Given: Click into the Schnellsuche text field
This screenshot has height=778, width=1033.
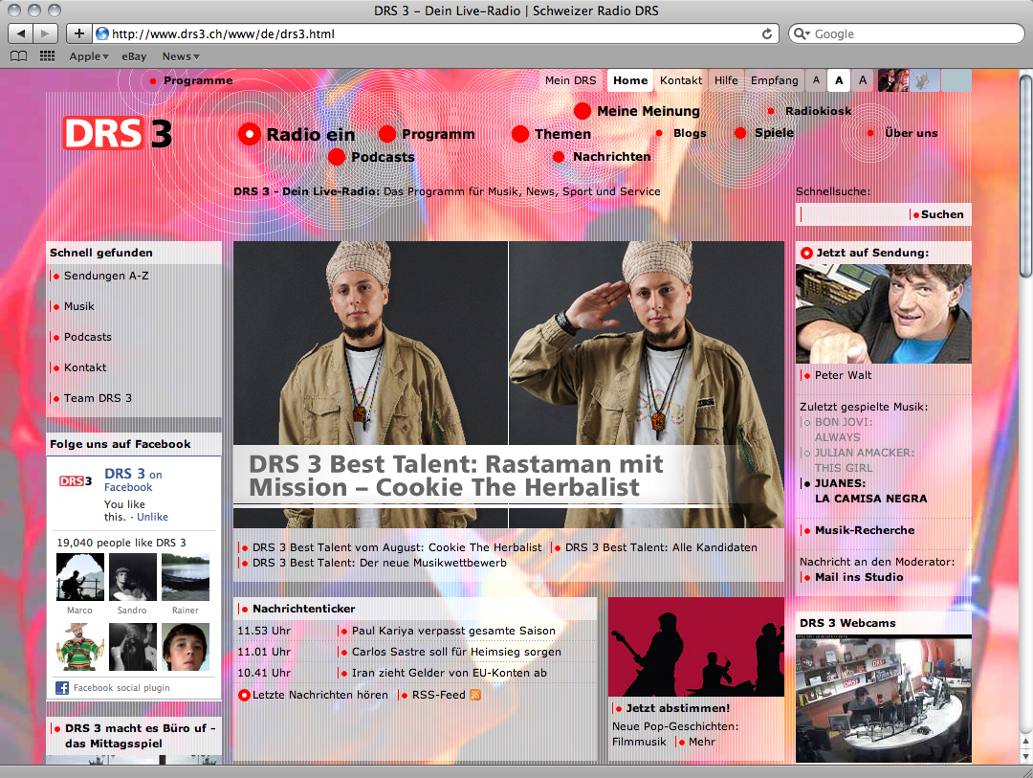Looking at the screenshot, I should tap(853, 214).
